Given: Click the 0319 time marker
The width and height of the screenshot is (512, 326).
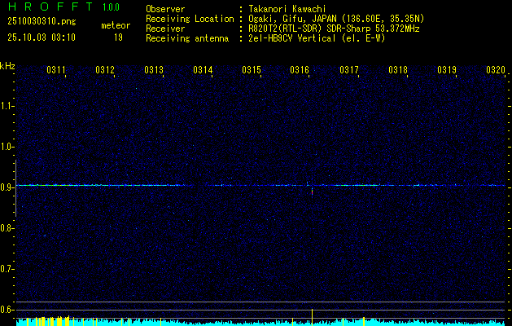Looking at the screenshot, I should click(x=447, y=70).
